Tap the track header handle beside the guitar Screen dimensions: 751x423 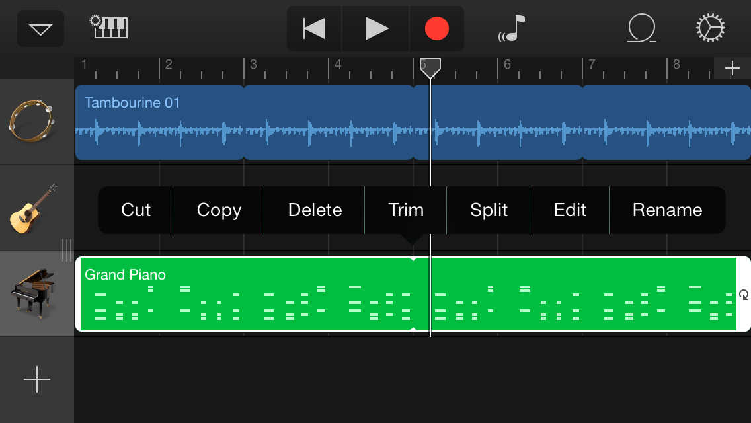tap(67, 250)
